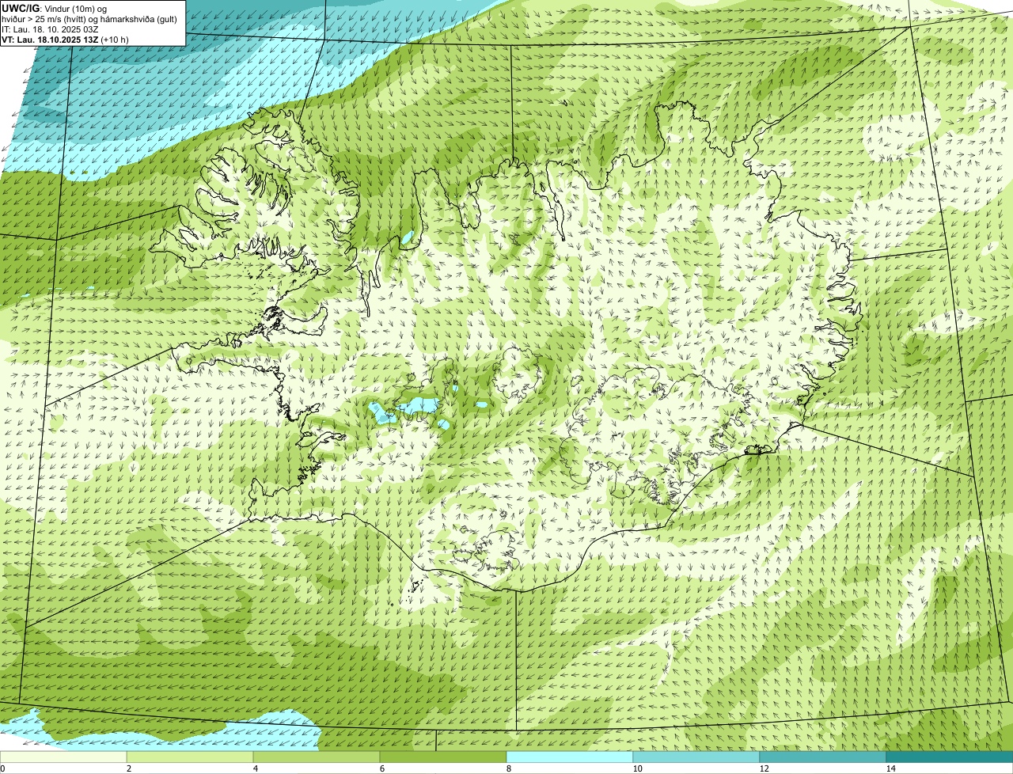Click the 12–14 m/s teal legend swatch
The image size is (1013, 774).
point(823,757)
